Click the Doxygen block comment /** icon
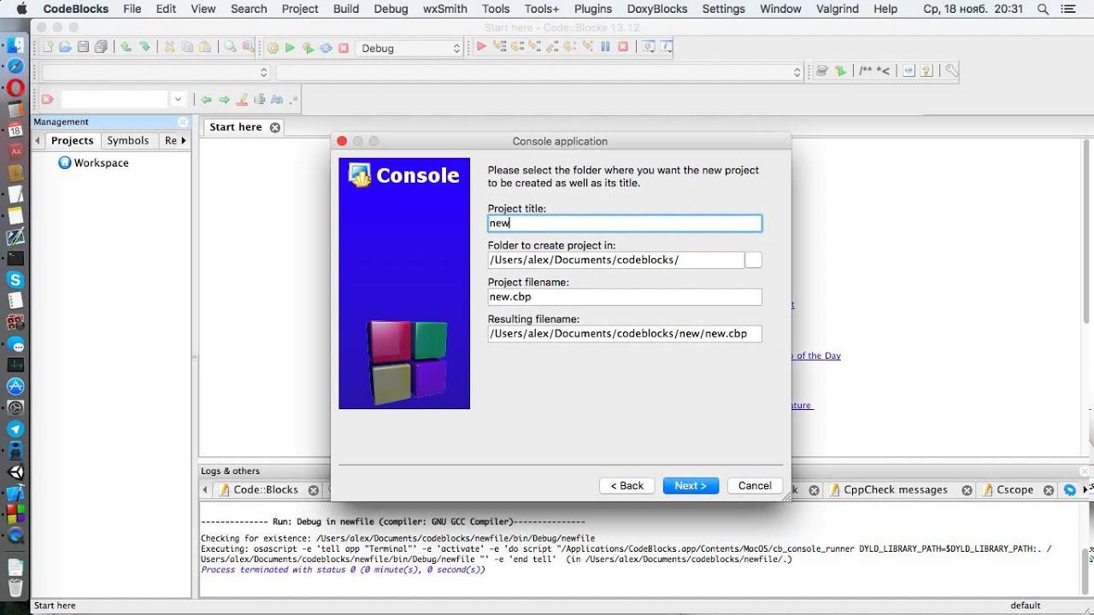 (866, 72)
